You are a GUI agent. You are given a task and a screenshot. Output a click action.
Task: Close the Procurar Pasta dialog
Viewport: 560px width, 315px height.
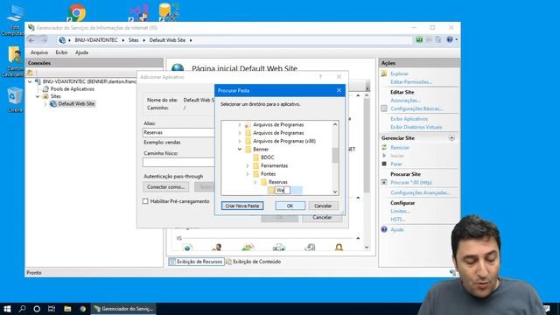click(339, 90)
